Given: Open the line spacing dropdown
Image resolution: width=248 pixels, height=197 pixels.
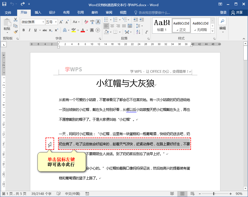Looking at the screenshot, I should [x=139, y=26].
